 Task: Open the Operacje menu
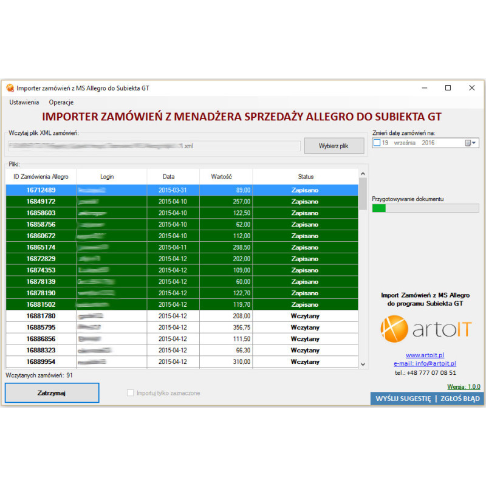tap(61, 102)
